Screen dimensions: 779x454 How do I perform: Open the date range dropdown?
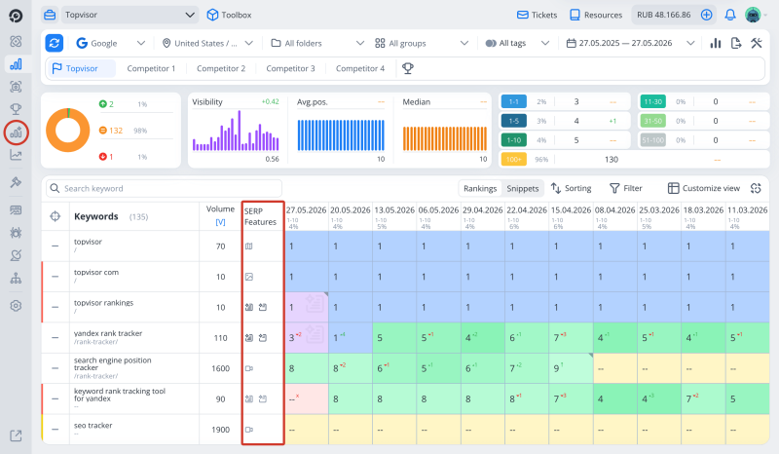[x=630, y=43]
